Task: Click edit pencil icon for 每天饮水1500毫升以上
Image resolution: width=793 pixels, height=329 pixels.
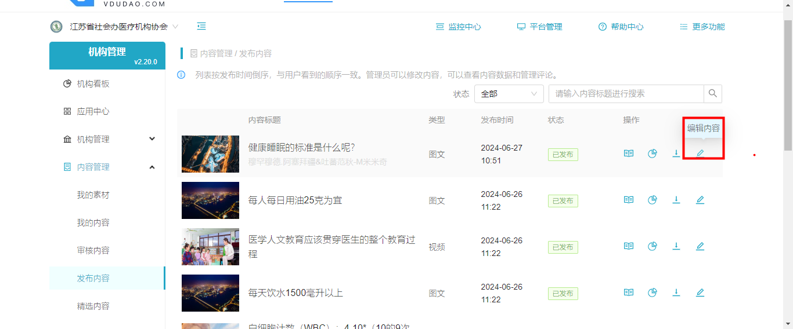Action: point(700,293)
